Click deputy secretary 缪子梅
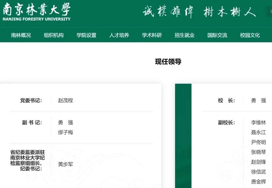 [65, 132]
